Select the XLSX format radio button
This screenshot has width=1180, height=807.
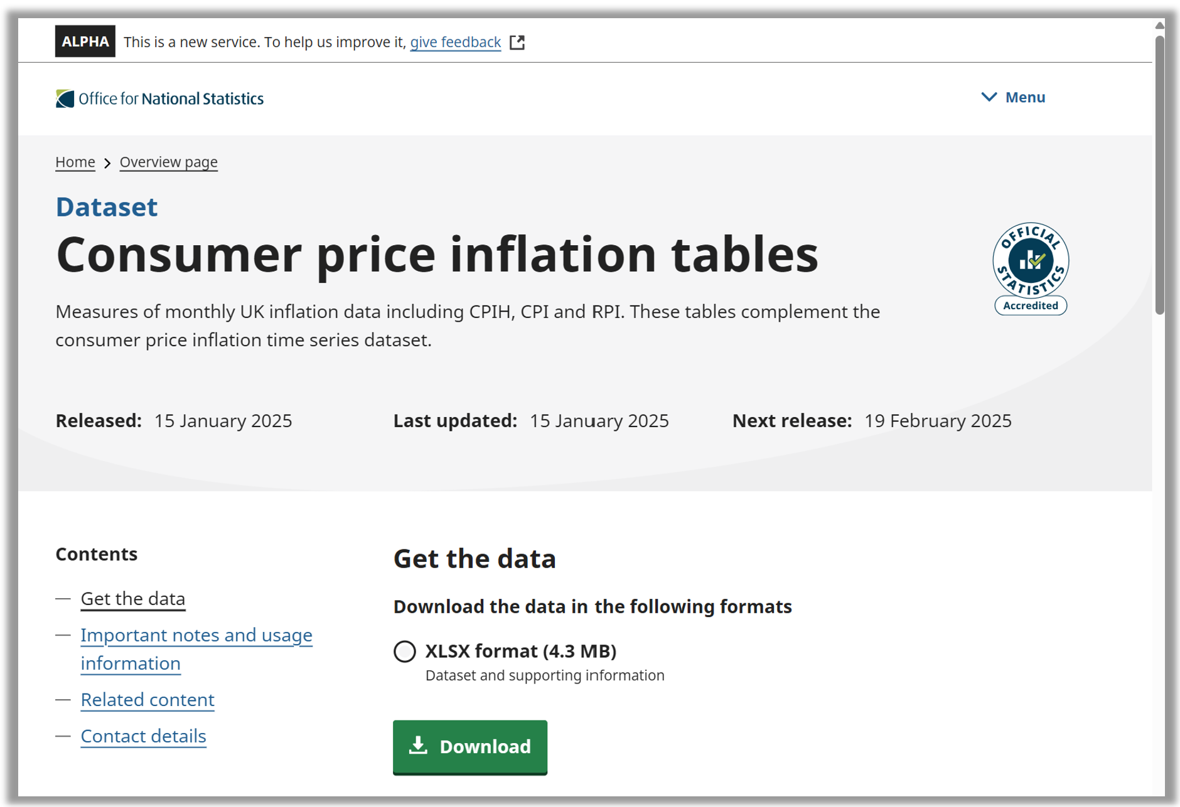tap(405, 651)
